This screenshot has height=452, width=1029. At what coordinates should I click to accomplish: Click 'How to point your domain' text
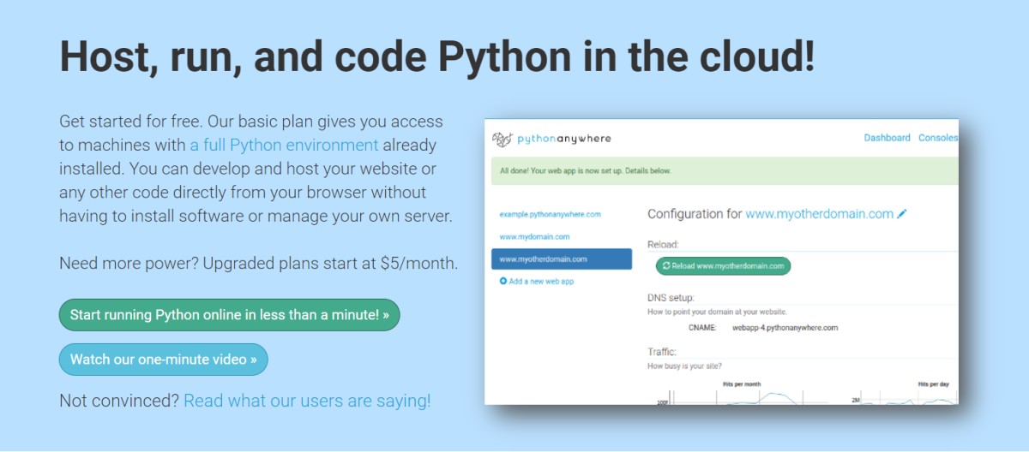pyautogui.click(x=717, y=312)
